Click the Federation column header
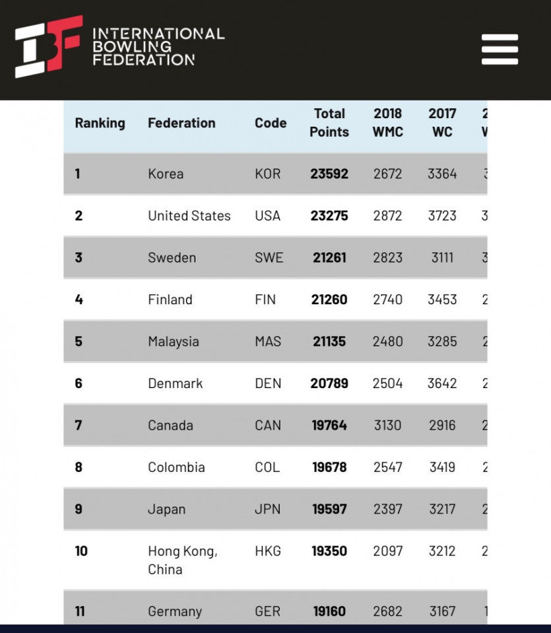 [x=181, y=123]
